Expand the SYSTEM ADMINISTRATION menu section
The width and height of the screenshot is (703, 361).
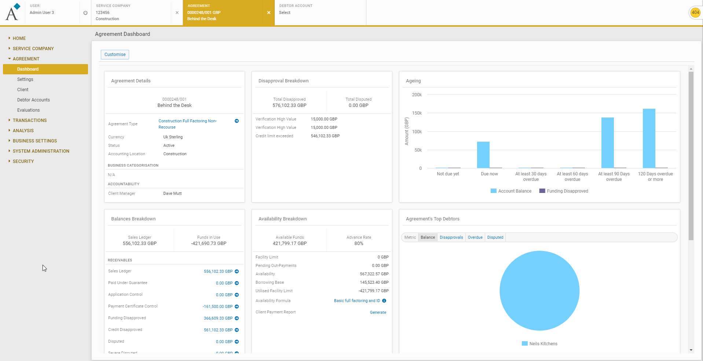coord(41,151)
